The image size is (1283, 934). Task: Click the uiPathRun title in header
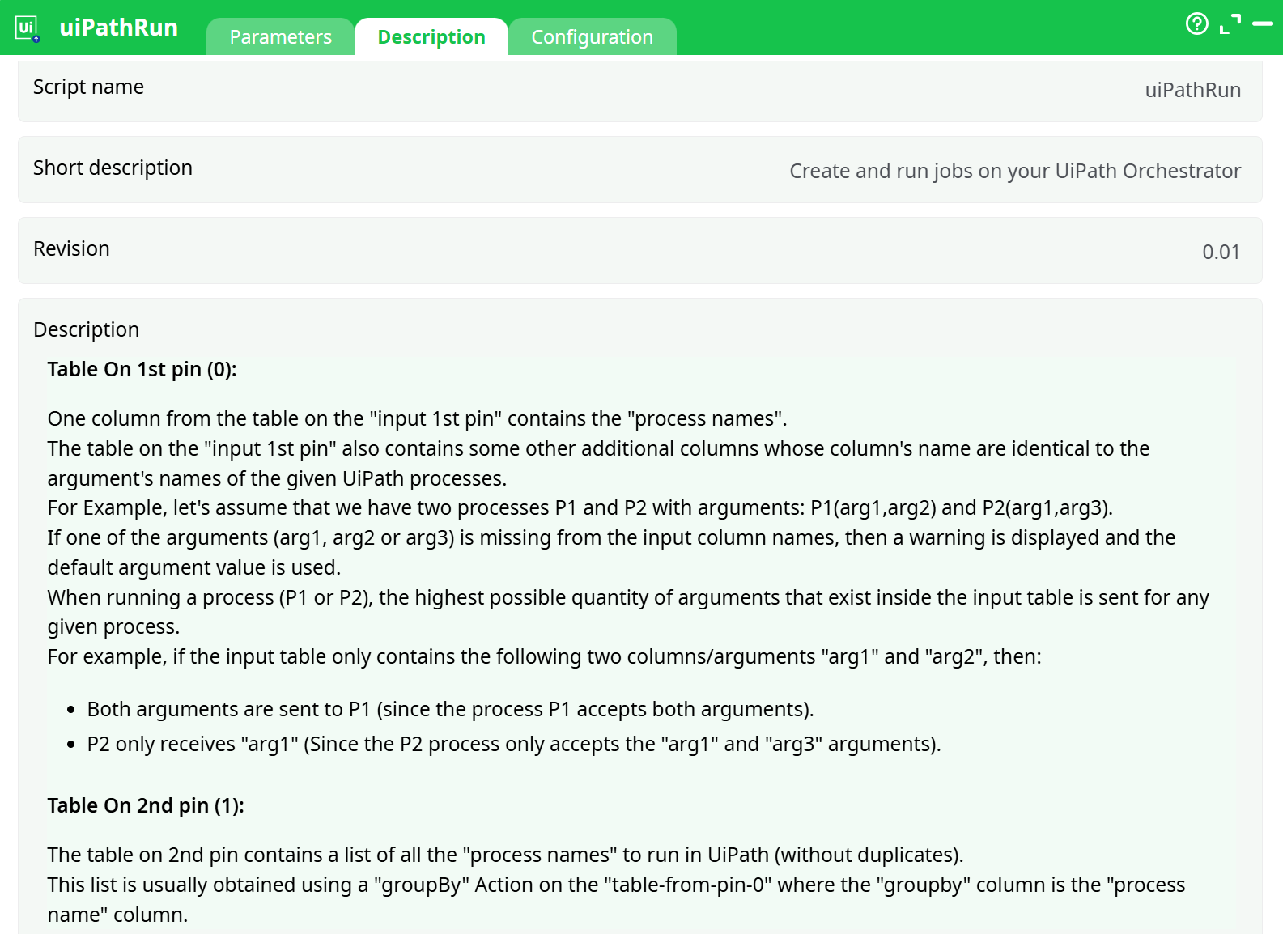tap(119, 28)
